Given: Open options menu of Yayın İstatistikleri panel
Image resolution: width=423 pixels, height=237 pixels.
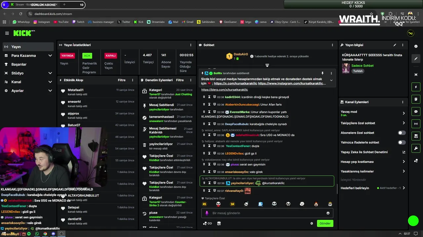Looking at the screenshot, I should (191, 45).
